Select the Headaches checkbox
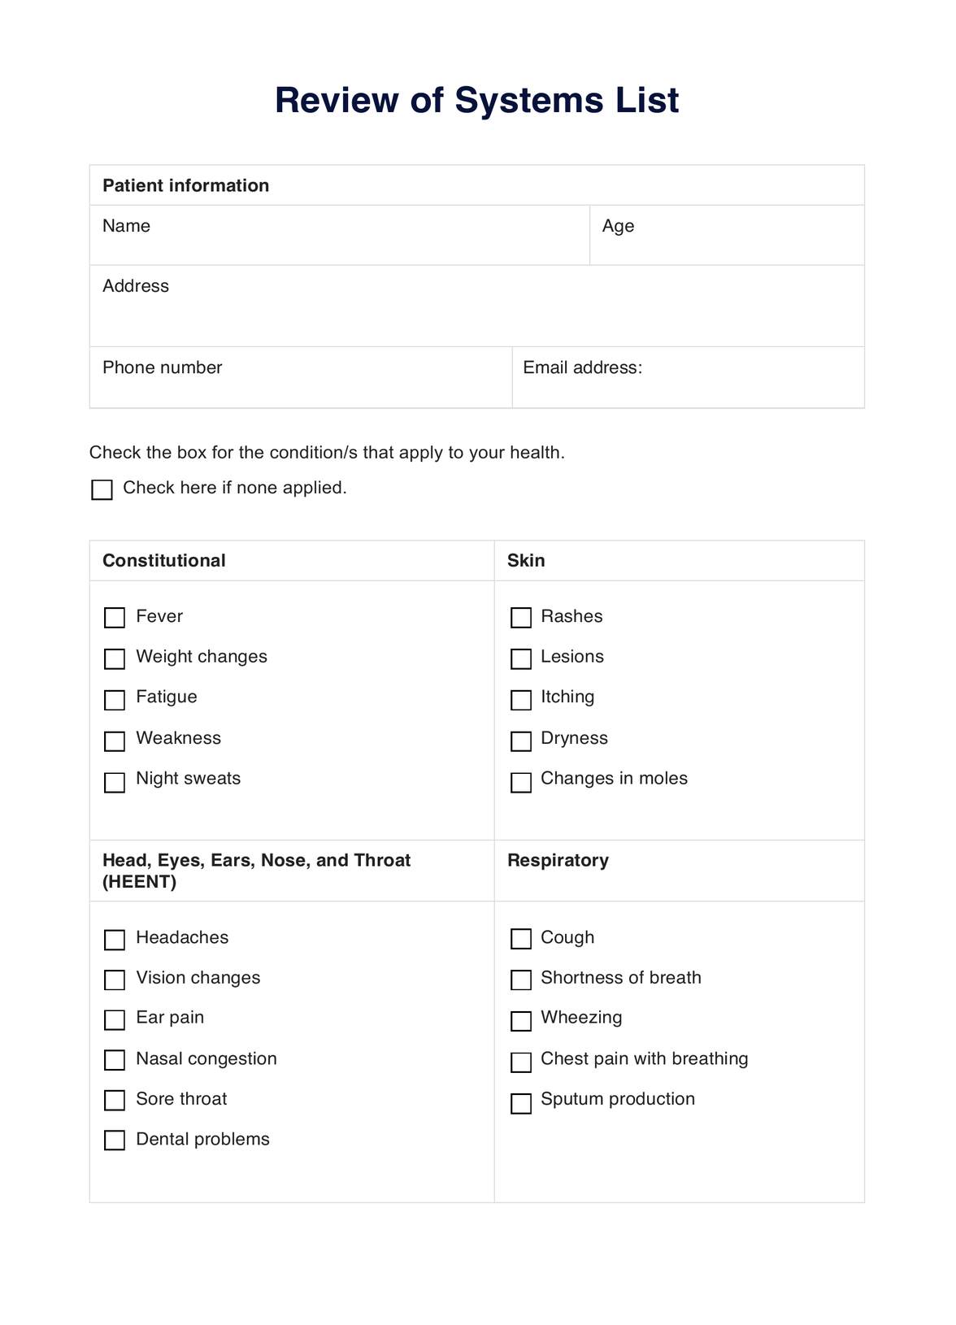Image resolution: width=956 pixels, height=1325 pixels. pos(115,940)
